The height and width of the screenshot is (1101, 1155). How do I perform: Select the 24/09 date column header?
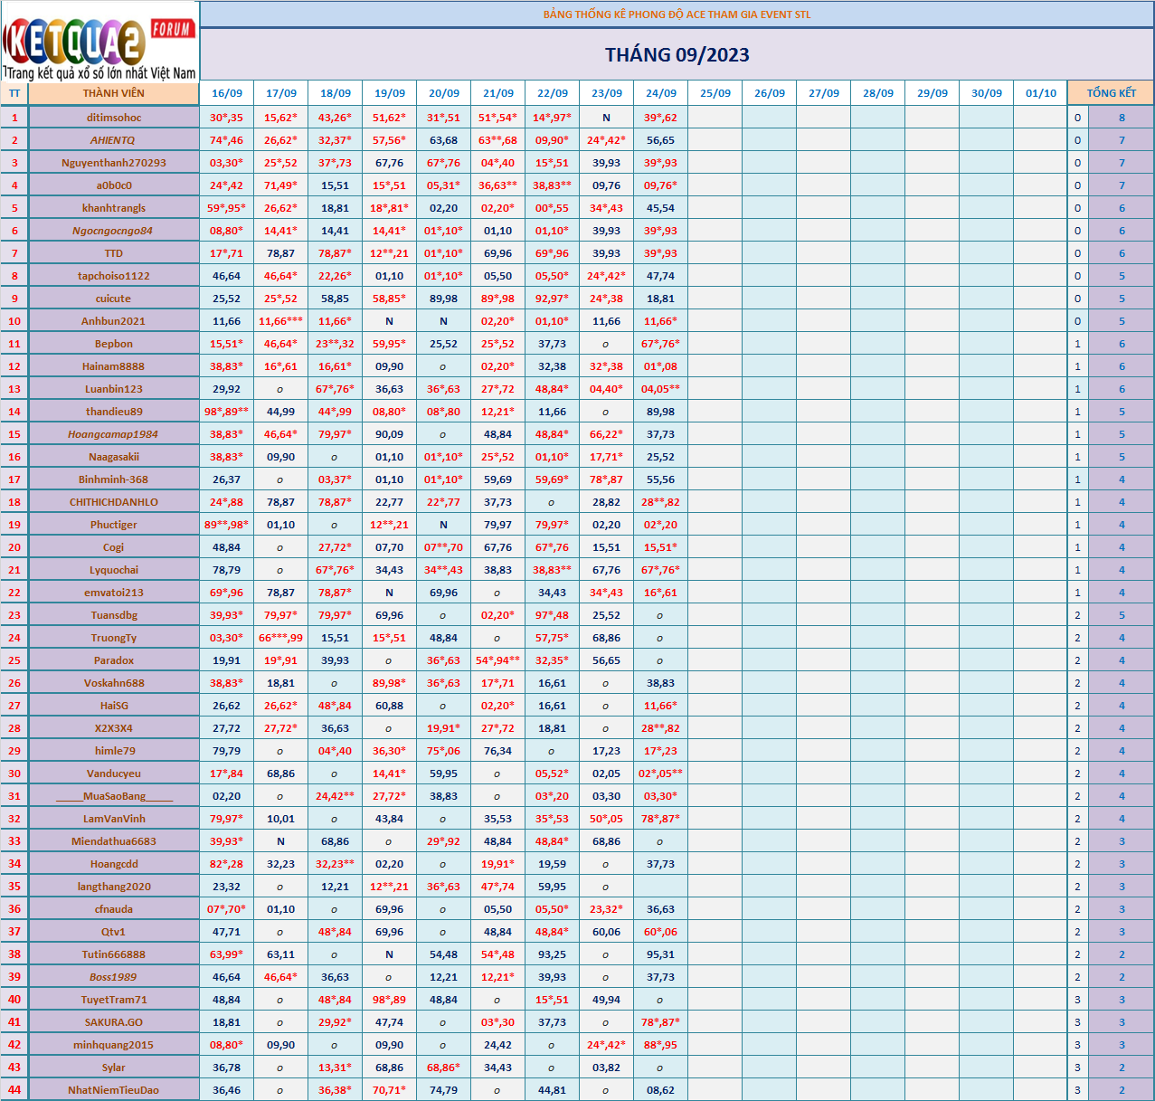(x=661, y=93)
